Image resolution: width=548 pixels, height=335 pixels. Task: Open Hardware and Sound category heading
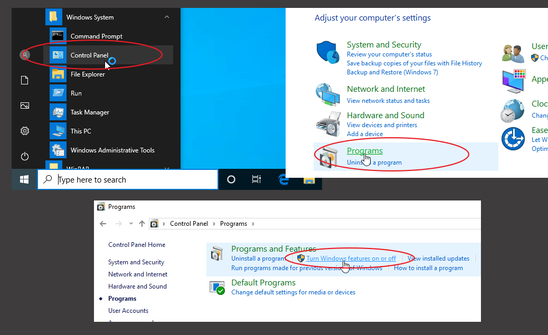[x=385, y=116]
